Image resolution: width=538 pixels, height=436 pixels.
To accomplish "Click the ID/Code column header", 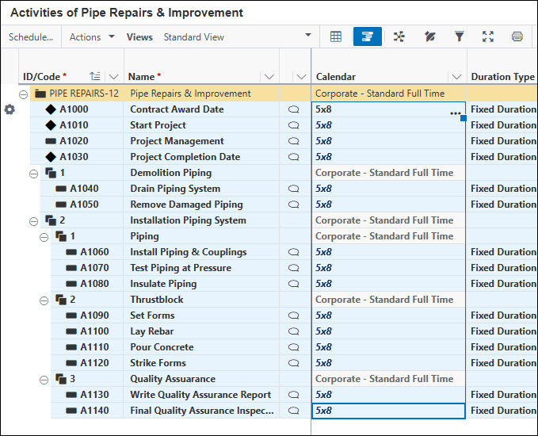I will point(41,77).
